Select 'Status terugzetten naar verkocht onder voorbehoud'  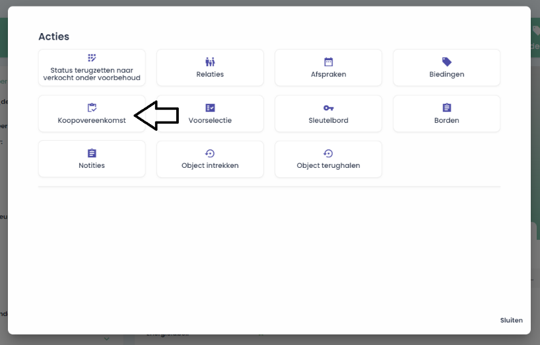coord(92,74)
